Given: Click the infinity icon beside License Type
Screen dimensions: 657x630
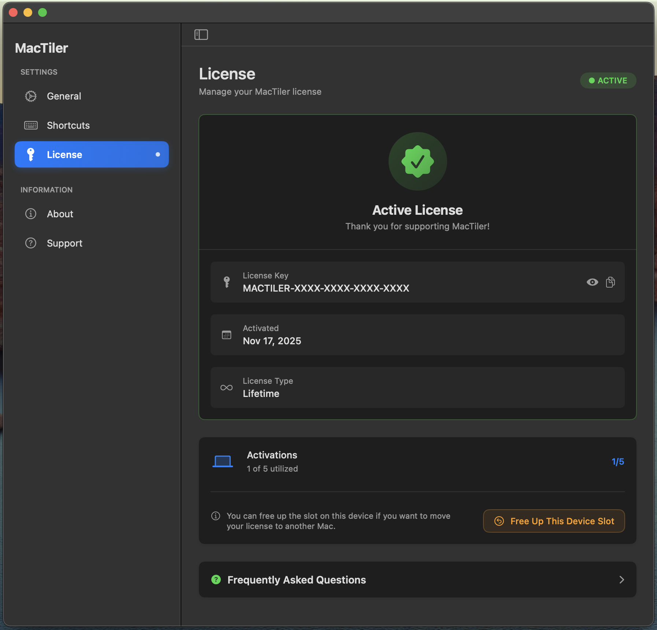Looking at the screenshot, I should pos(227,387).
